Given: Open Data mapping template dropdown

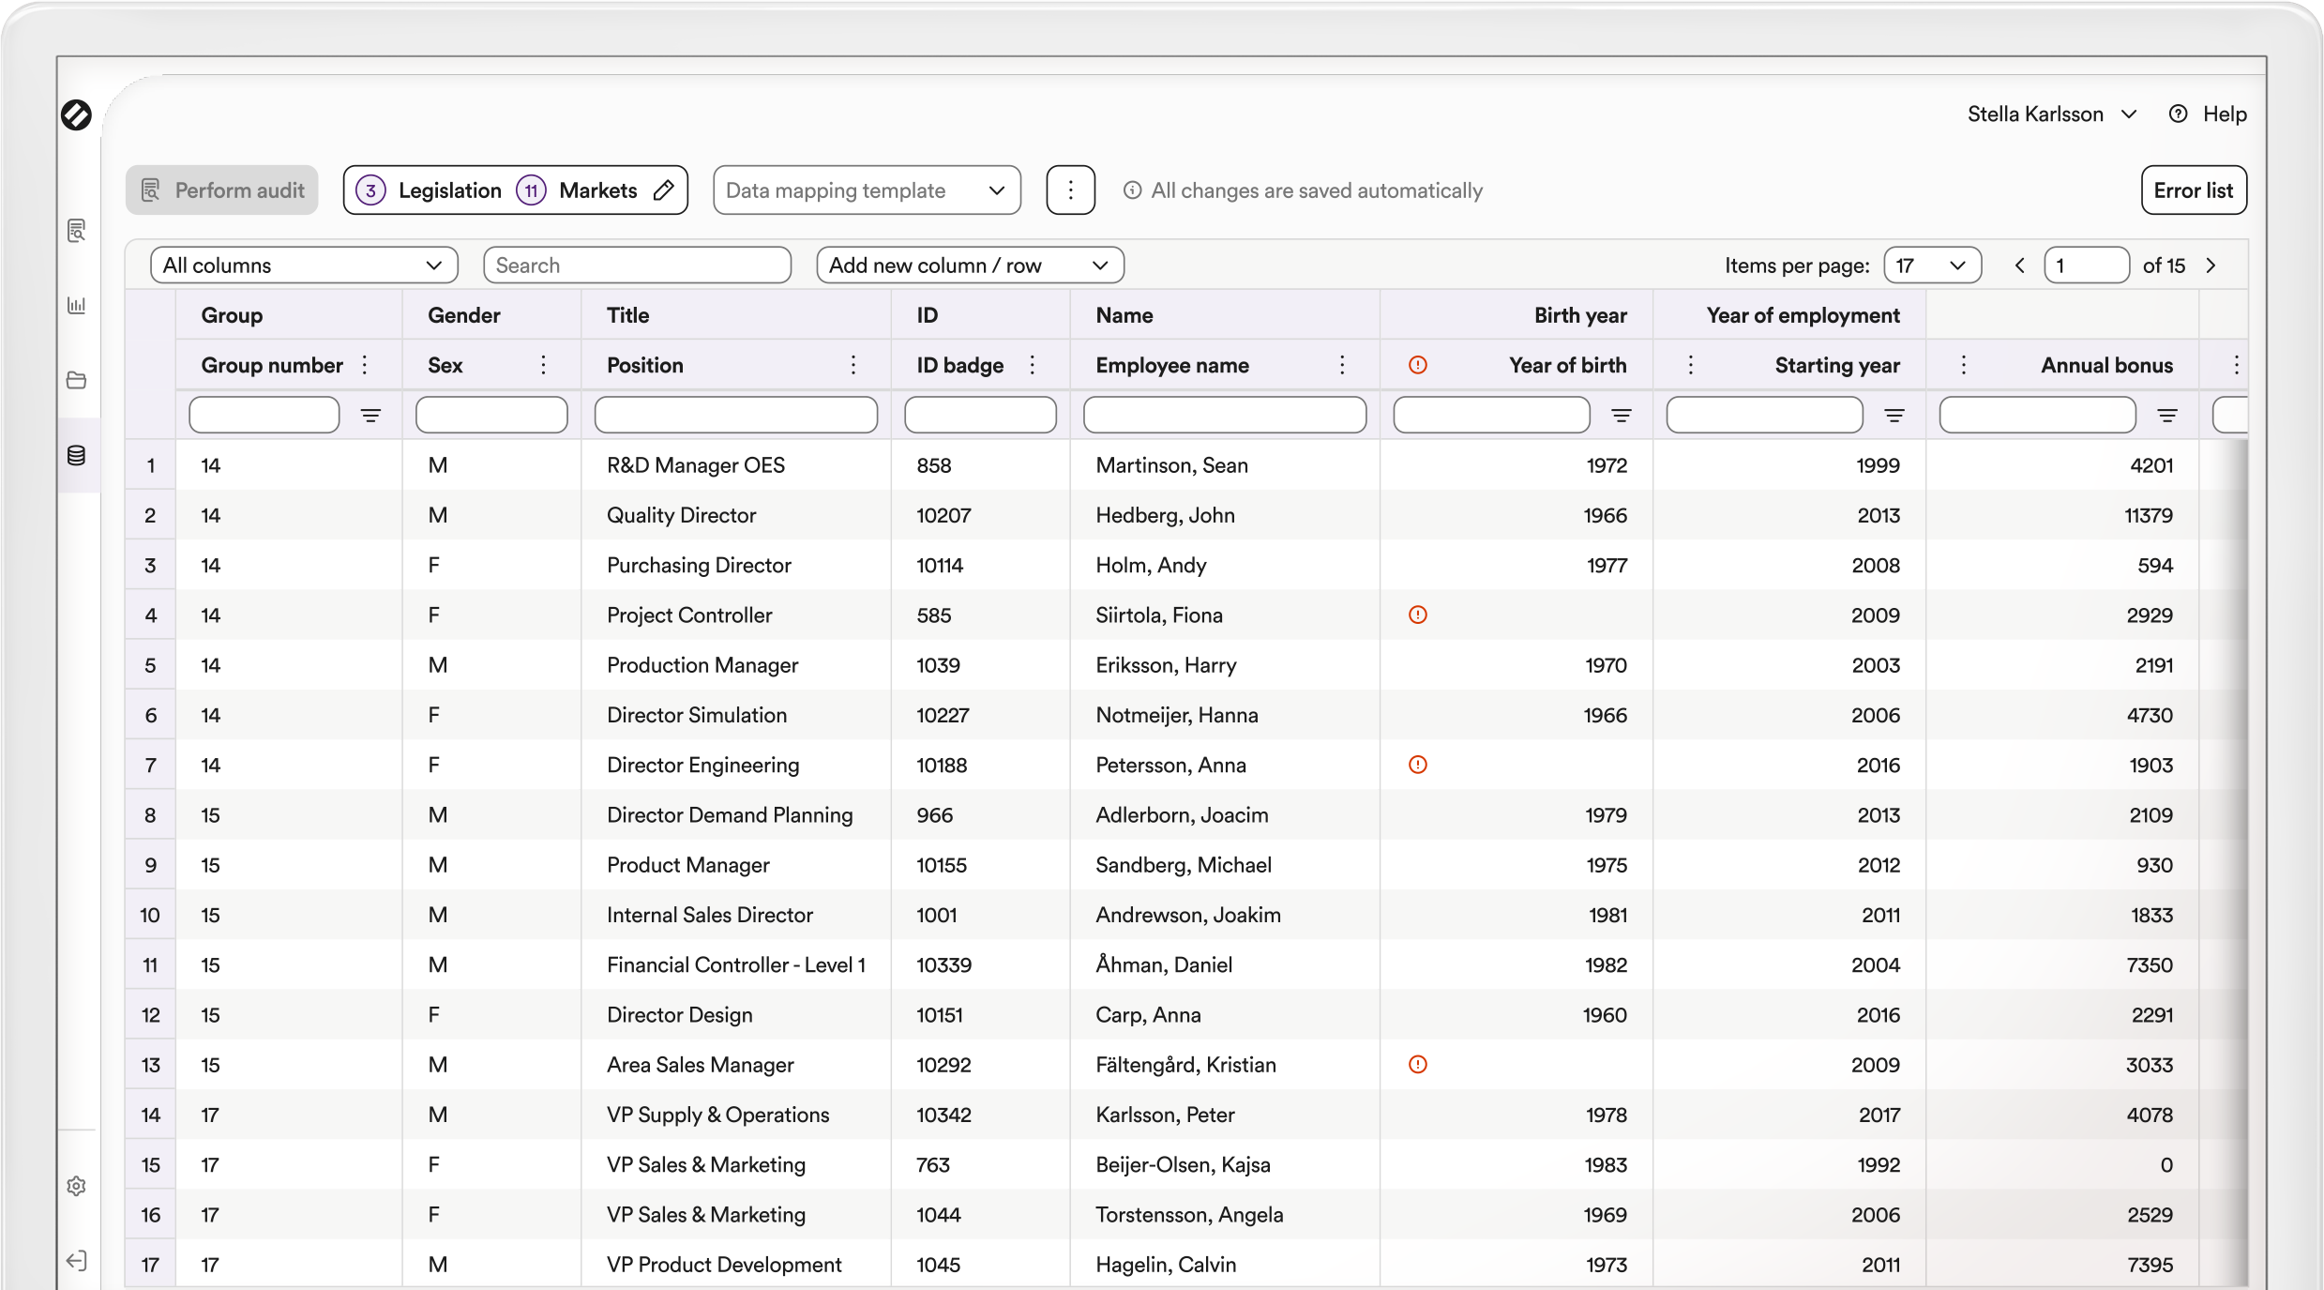Looking at the screenshot, I should click(866, 190).
